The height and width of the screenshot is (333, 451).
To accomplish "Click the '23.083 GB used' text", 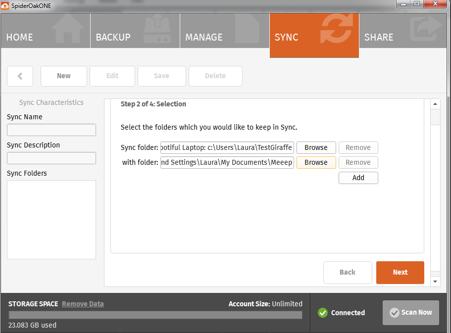I will tap(32, 325).
